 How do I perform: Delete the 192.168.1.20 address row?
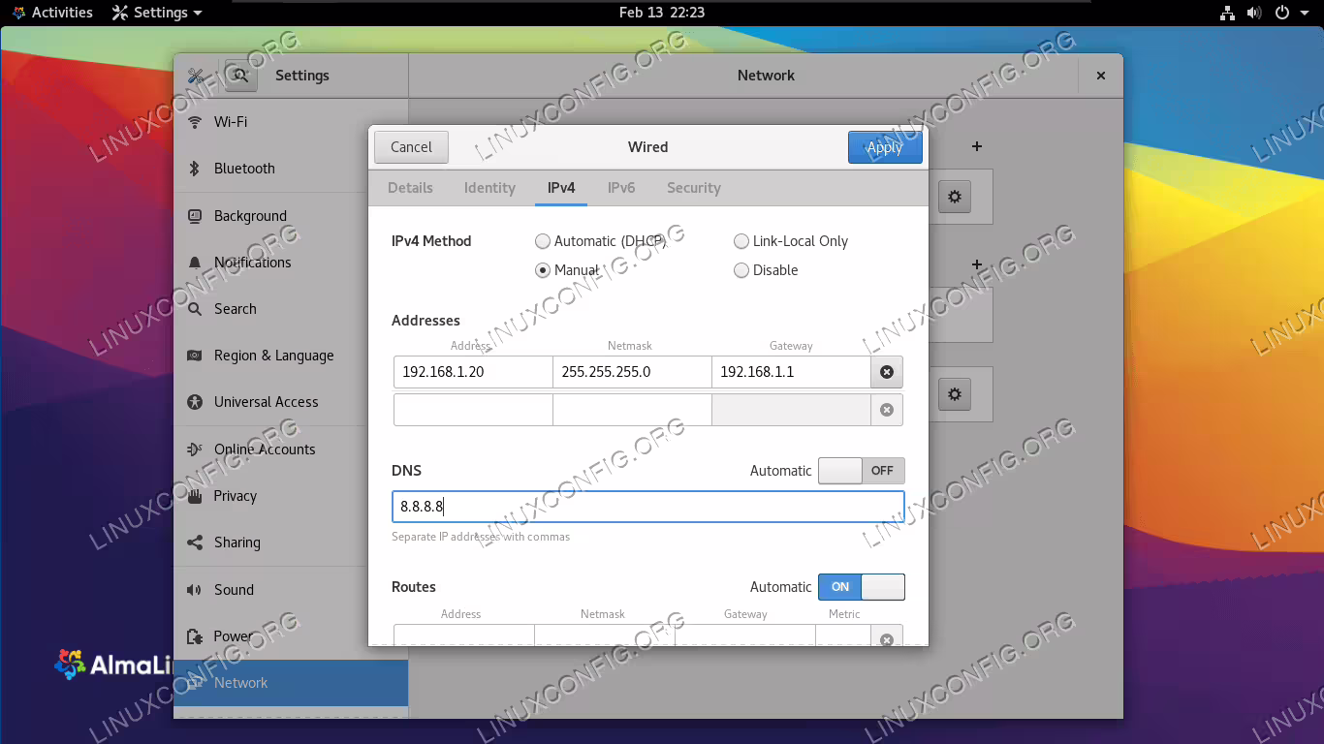[x=887, y=372]
